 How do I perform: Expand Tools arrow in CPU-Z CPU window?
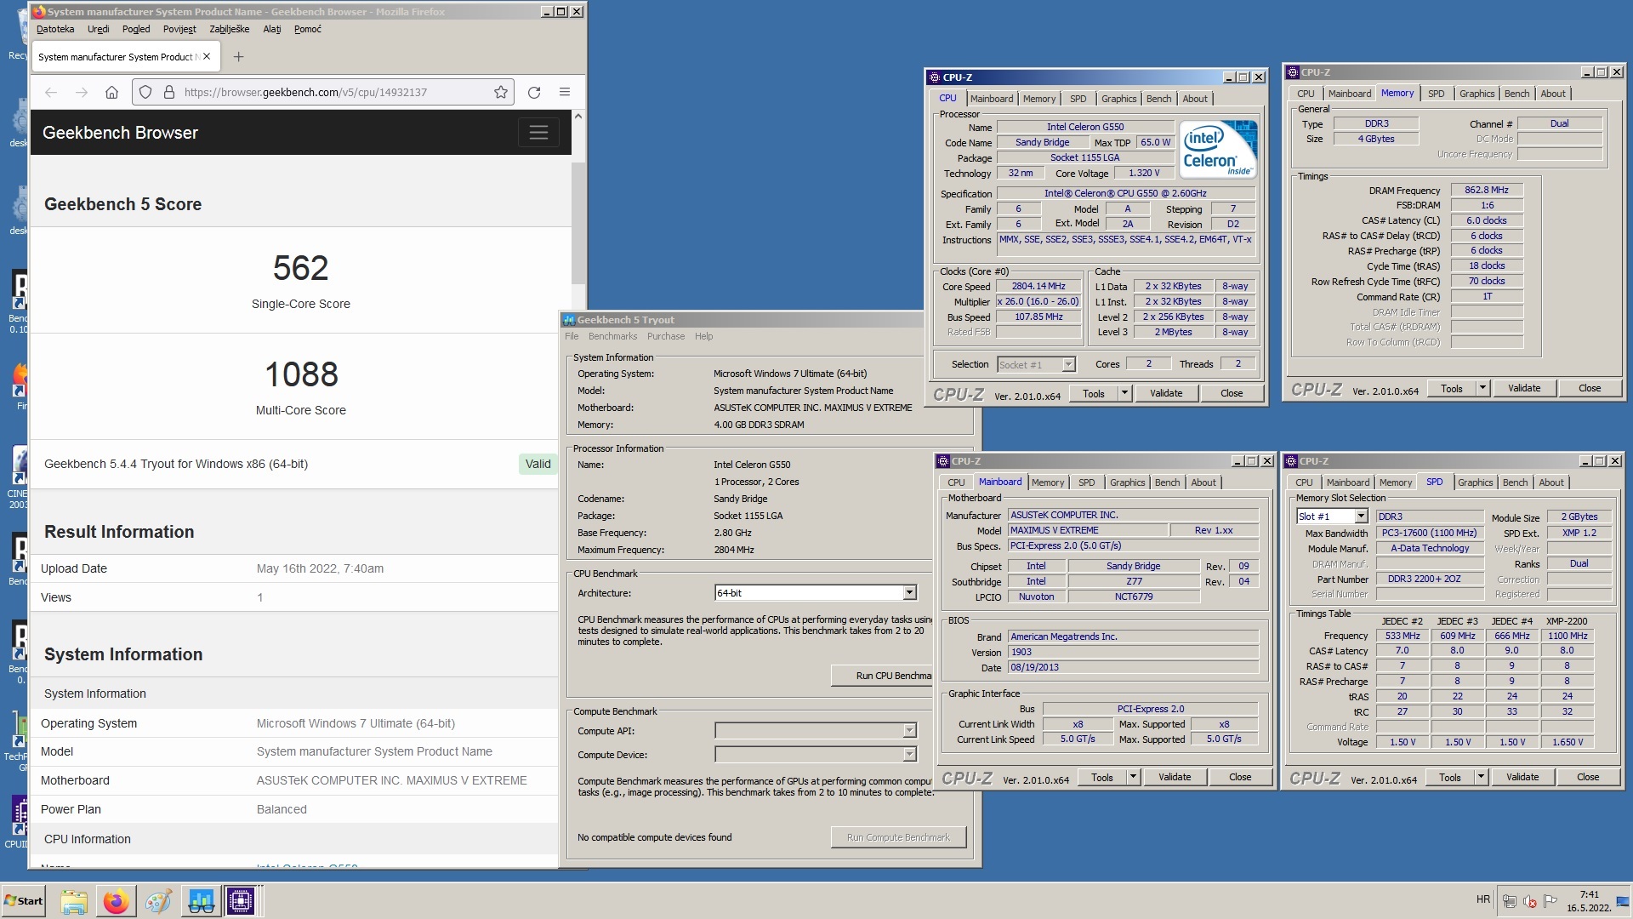[x=1124, y=393]
